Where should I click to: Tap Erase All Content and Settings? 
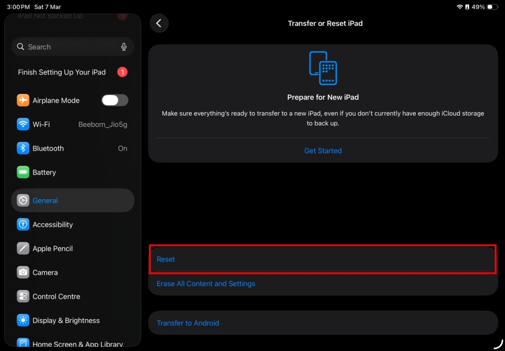pyautogui.click(x=206, y=283)
